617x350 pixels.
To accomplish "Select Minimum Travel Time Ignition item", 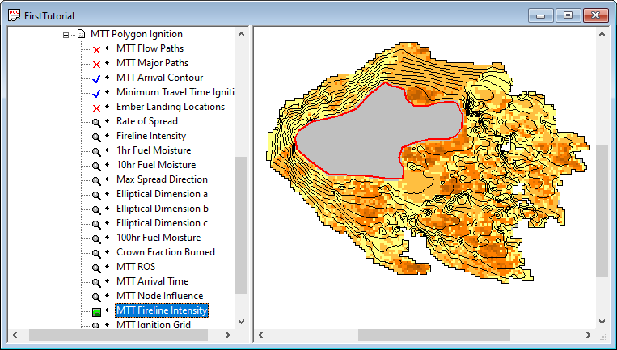I will (175, 92).
